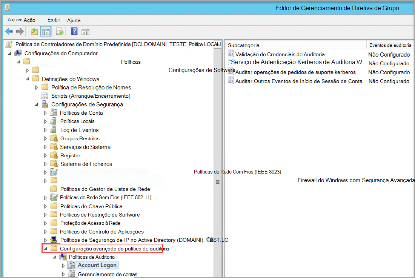Sort by Eventos de auditoria column header
Image resolution: width=415 pixels, height=278 pixels.
(390, 45)
